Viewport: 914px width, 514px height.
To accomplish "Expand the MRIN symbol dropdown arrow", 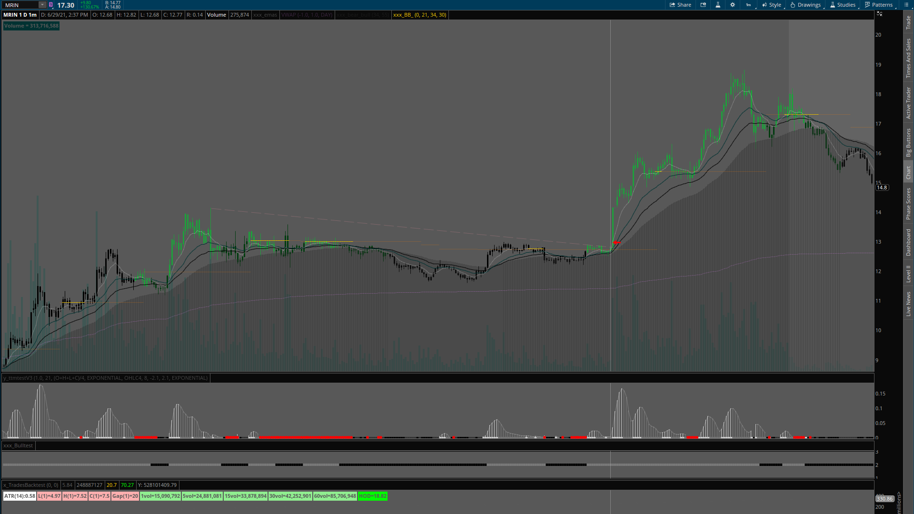I will (x=42, y=5).
